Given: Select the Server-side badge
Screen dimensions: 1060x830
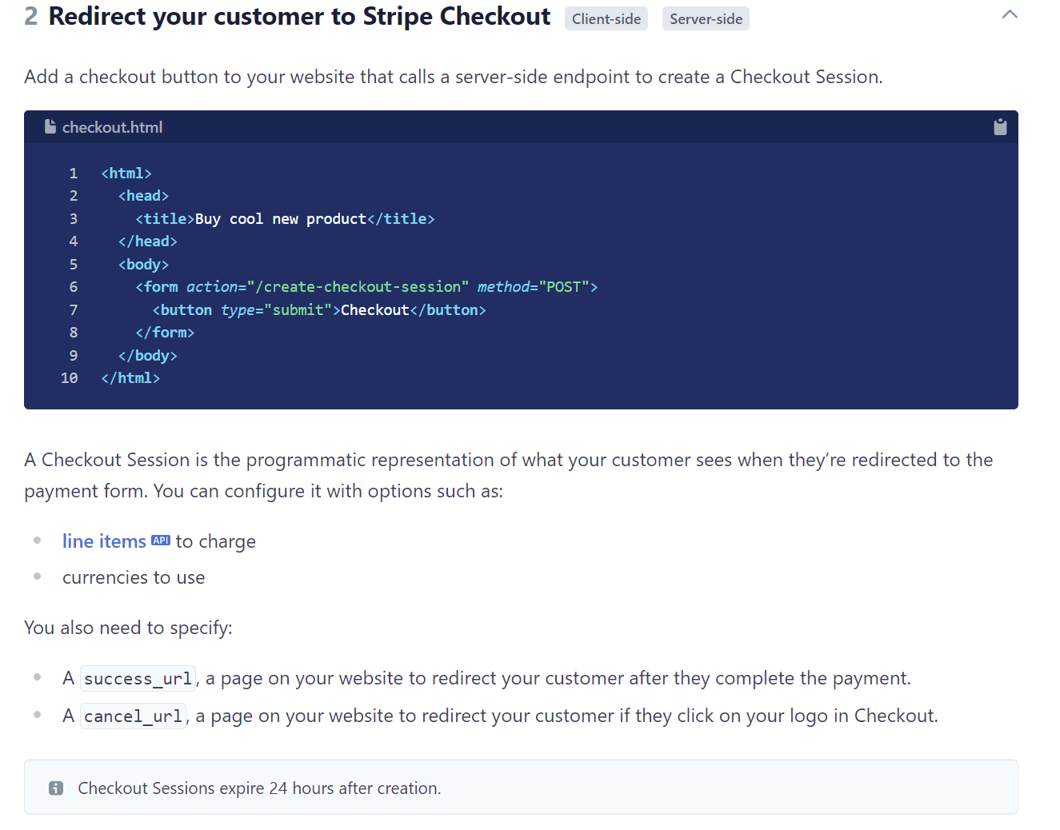Looking at the screenshot, I should pyautogui.click(x=705, y=18).
